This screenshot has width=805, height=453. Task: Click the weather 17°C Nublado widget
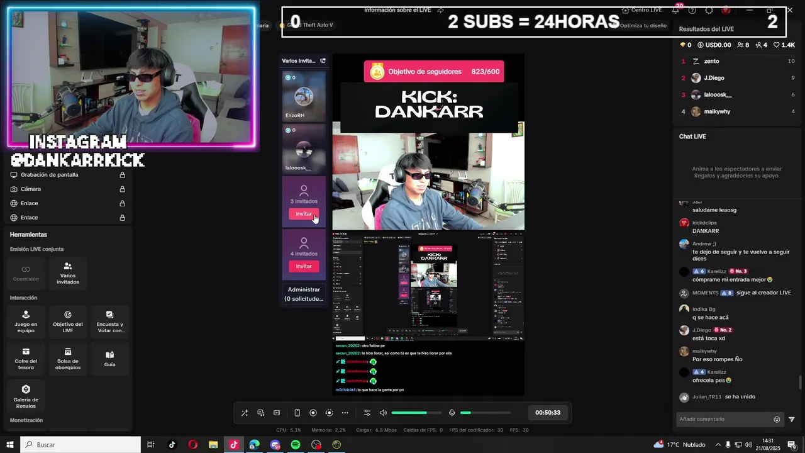[x=679, y=445]
